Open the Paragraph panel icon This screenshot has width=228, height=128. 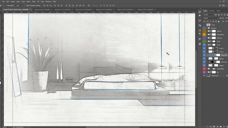[x=200, y=34]
